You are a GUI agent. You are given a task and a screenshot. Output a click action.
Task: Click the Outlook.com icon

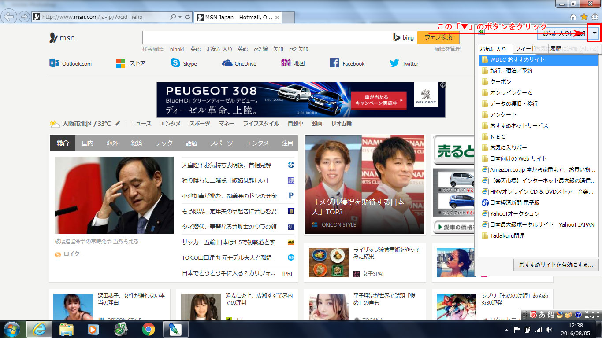click(x=54, y=63)
